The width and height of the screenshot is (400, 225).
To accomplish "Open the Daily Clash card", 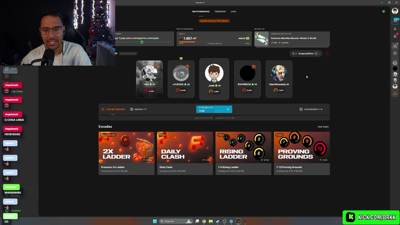I will point(185,153).
